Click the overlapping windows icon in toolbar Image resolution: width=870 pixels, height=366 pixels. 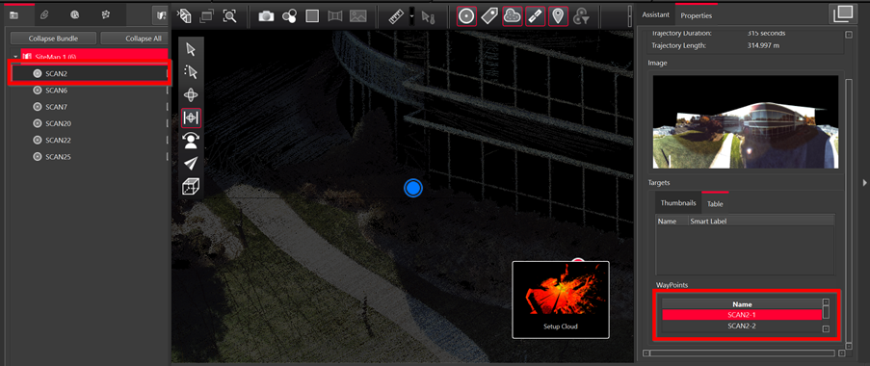[207, 16]
